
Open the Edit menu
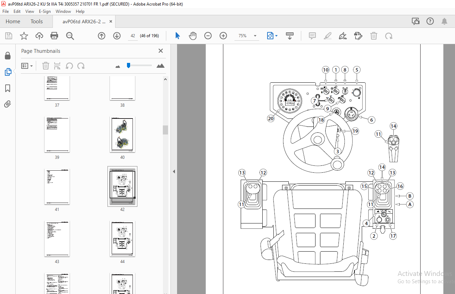click(17, 11)
